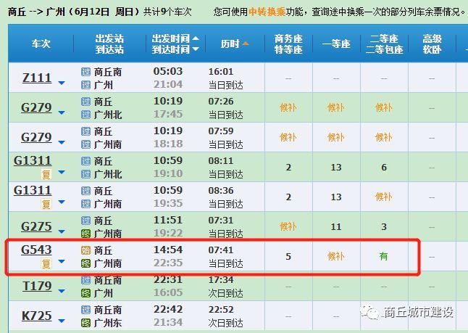Click the station icon beside 广州南 in G1311 row
Screen dimensions: 468x333
(85, 204)
